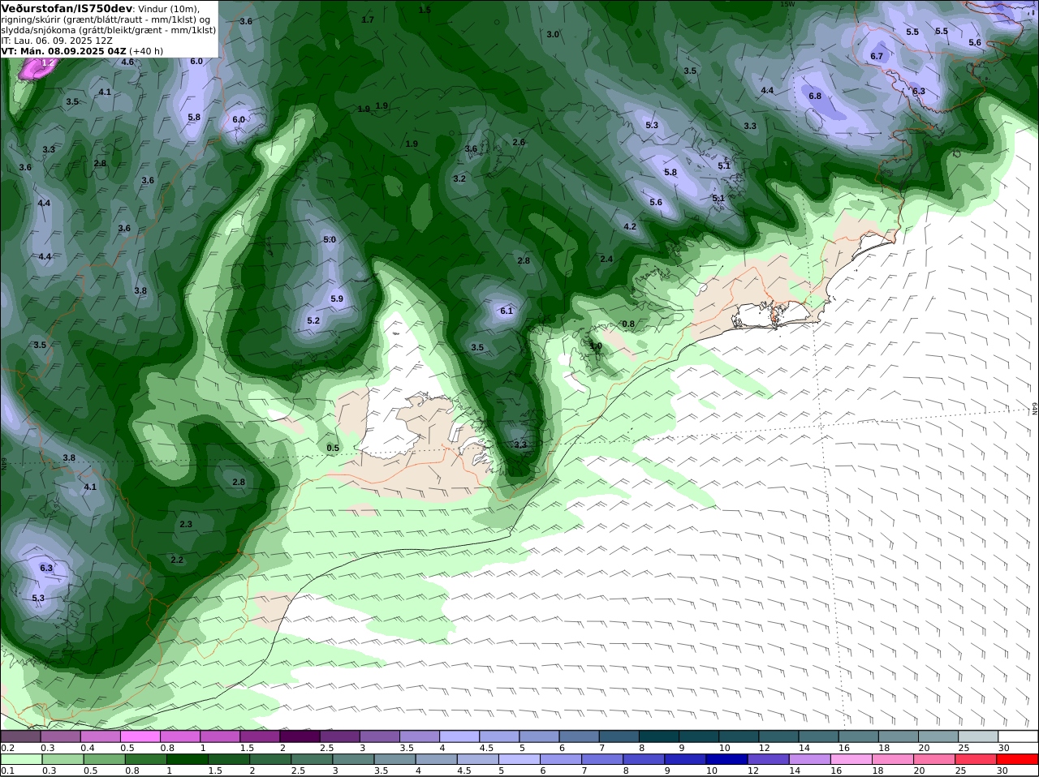The width and height of the screenshot is (1039, 777).
Task: Click the '(+40 h)' forecast offset
Action: (146, 50)
